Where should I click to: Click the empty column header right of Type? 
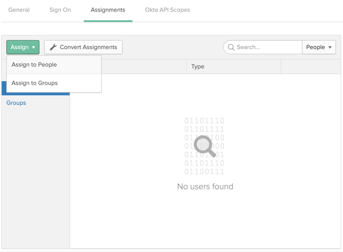click(x=312, y=67)
